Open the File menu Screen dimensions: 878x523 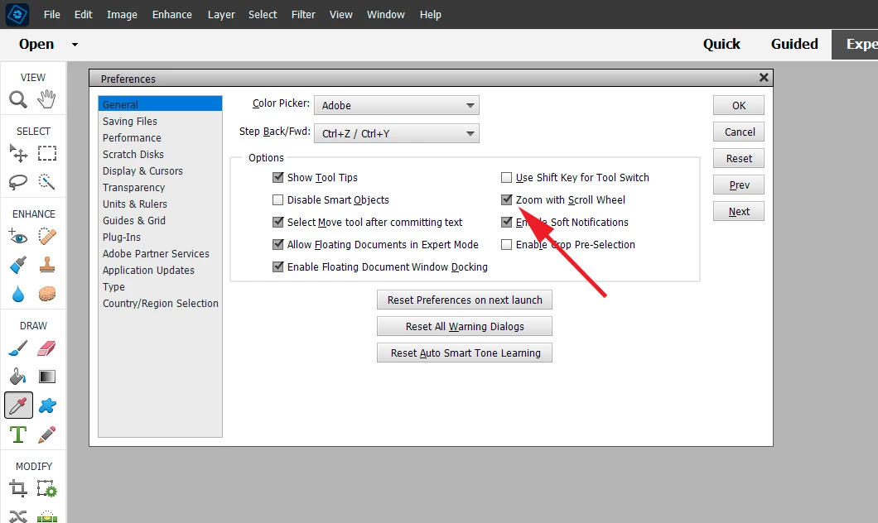point(52,15)
